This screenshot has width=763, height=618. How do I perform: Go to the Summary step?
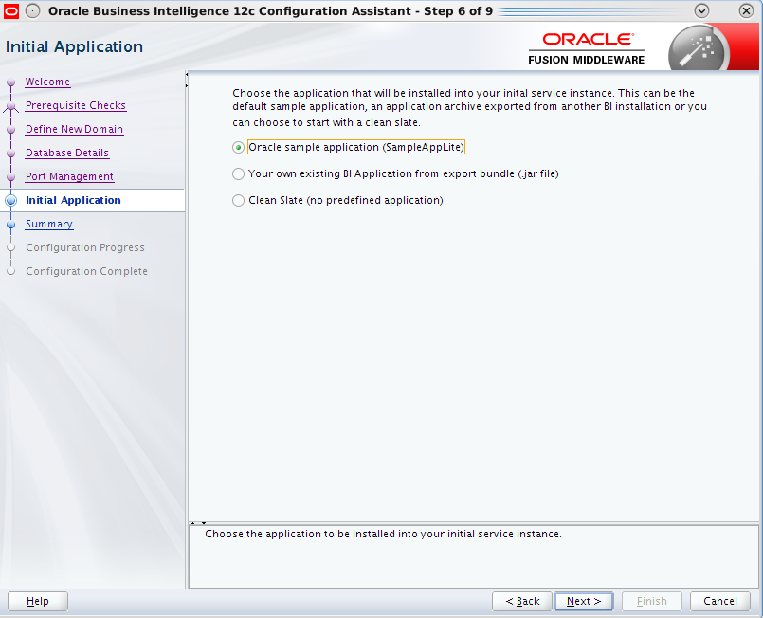click(x=49, y=224)
